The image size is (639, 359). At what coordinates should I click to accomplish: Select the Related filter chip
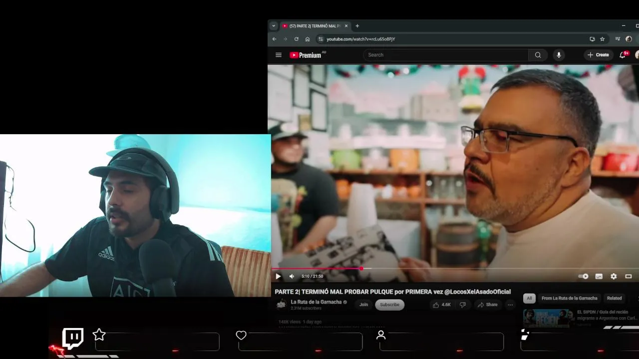[614, 298]
